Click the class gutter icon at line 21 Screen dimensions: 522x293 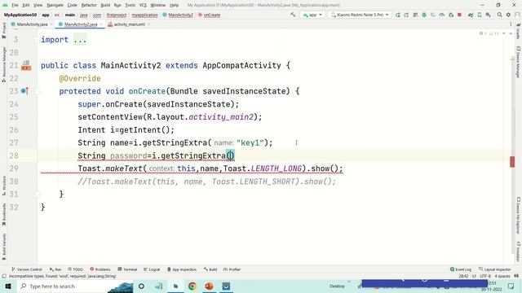(26, 65)
